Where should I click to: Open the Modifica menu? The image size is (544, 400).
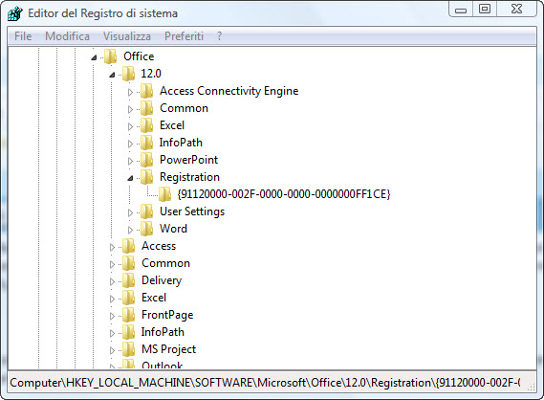tap(67, 36)
